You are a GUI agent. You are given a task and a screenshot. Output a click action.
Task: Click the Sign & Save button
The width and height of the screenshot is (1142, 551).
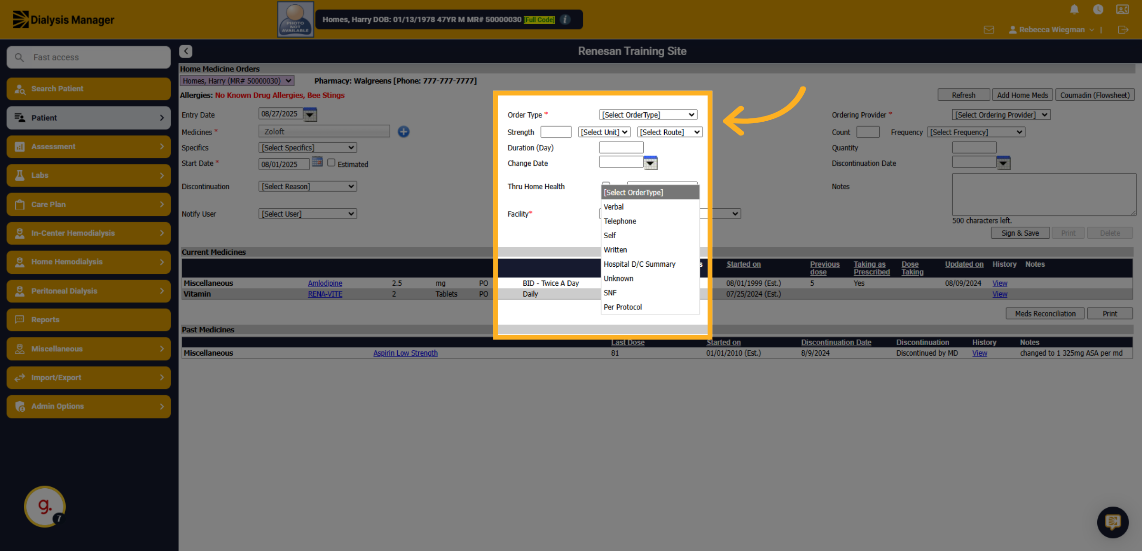pos(1020,233)
